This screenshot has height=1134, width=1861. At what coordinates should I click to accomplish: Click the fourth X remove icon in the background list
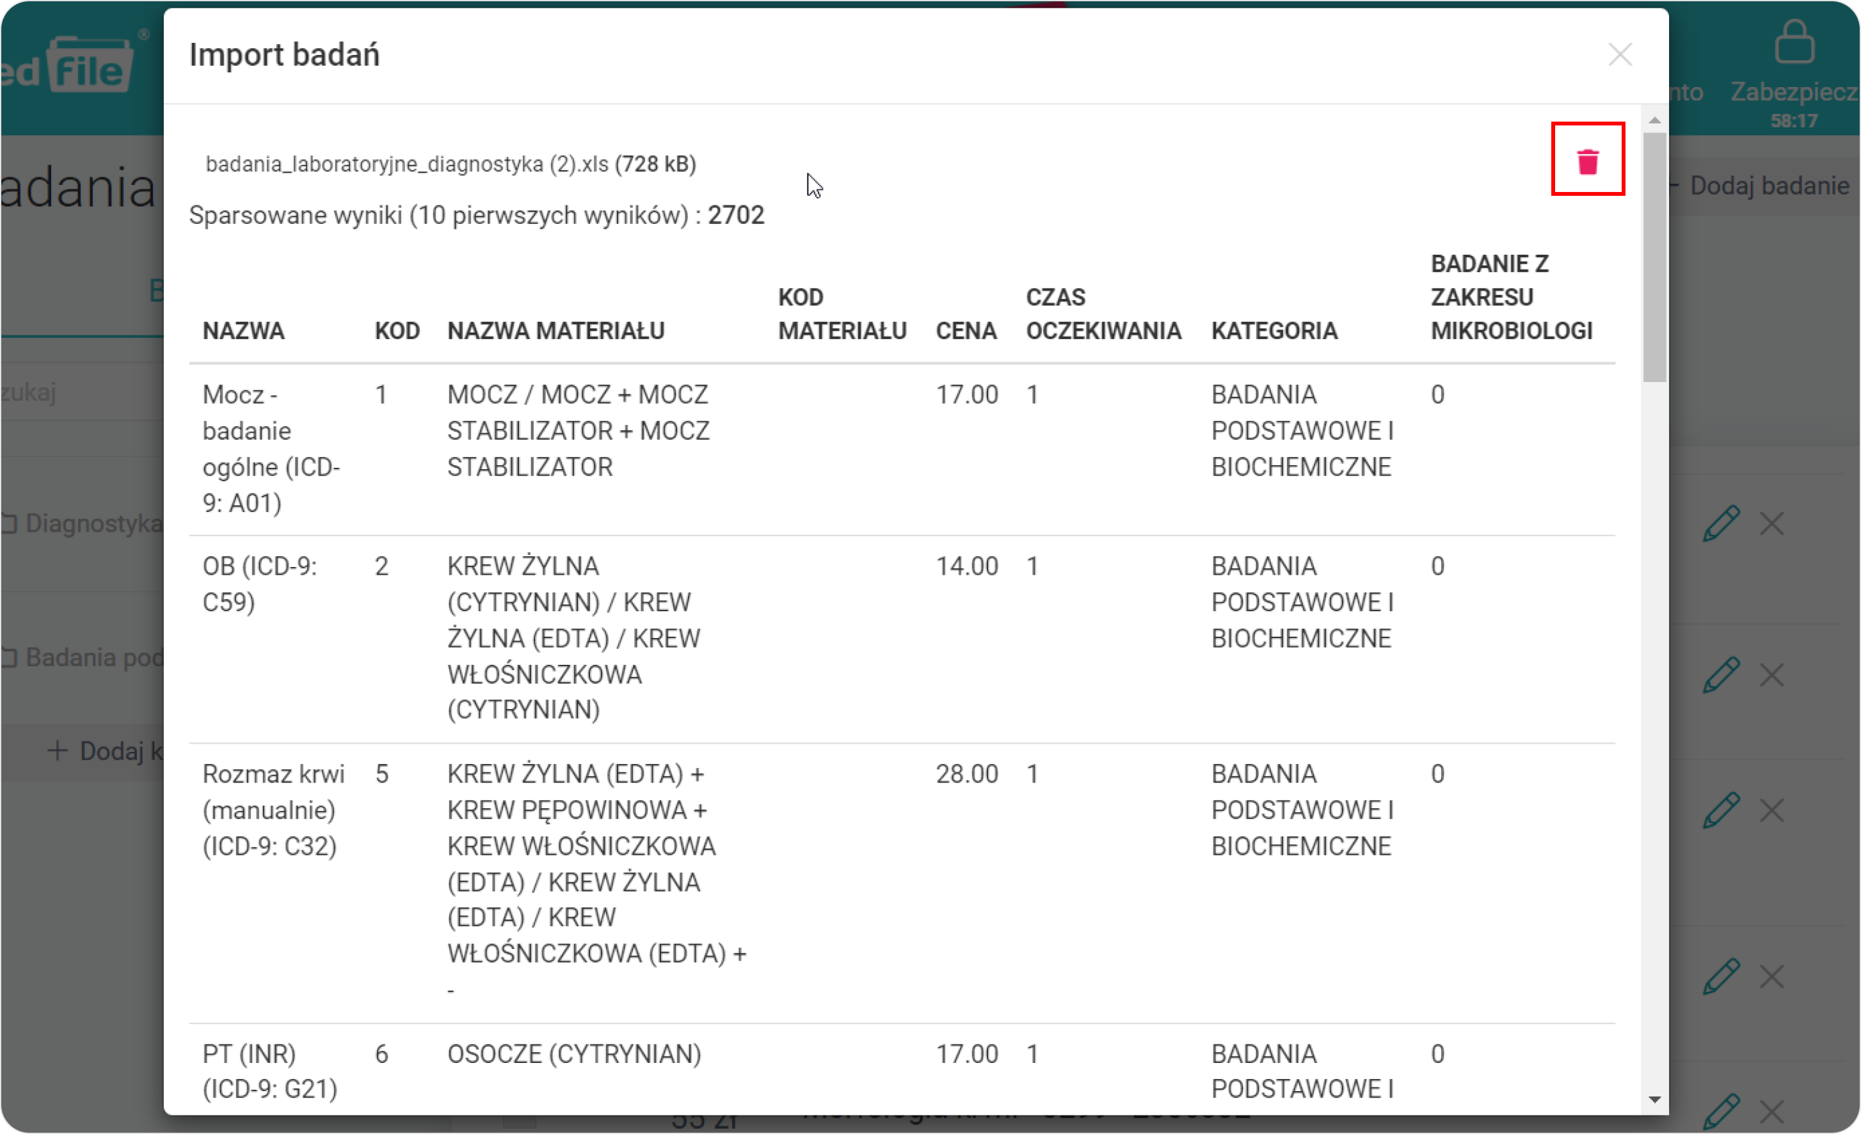1771,977
